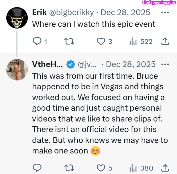
Task: Like VtheH's tweet with 5 likes
Action: pyautogui.click(x=101, y=167)
